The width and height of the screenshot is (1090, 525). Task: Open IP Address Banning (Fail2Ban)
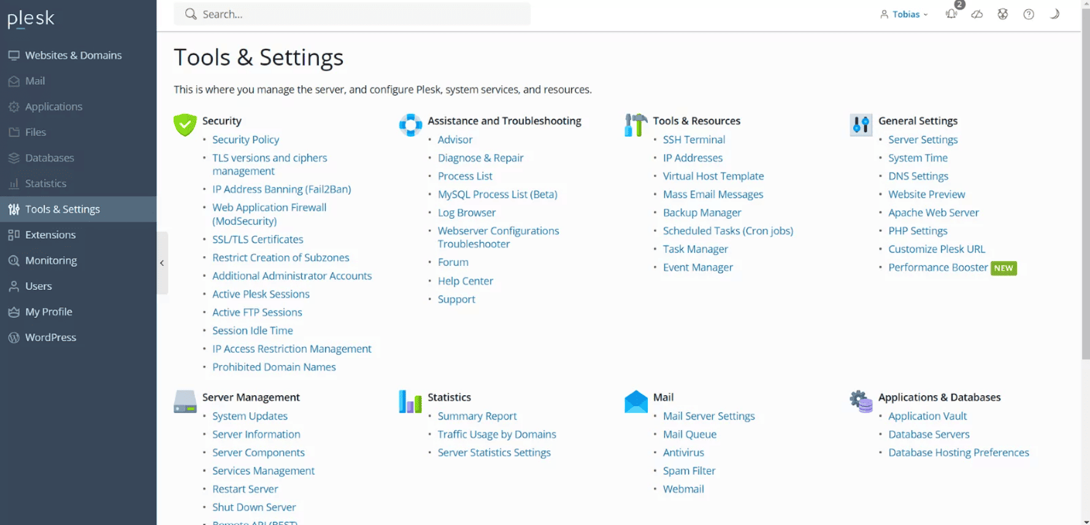click(282, 189)
